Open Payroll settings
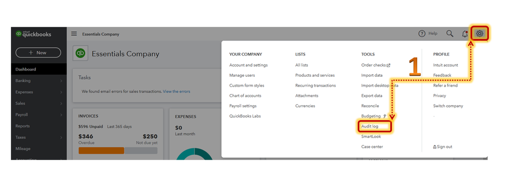The image size is (517, 186). (x=243, y=106)
